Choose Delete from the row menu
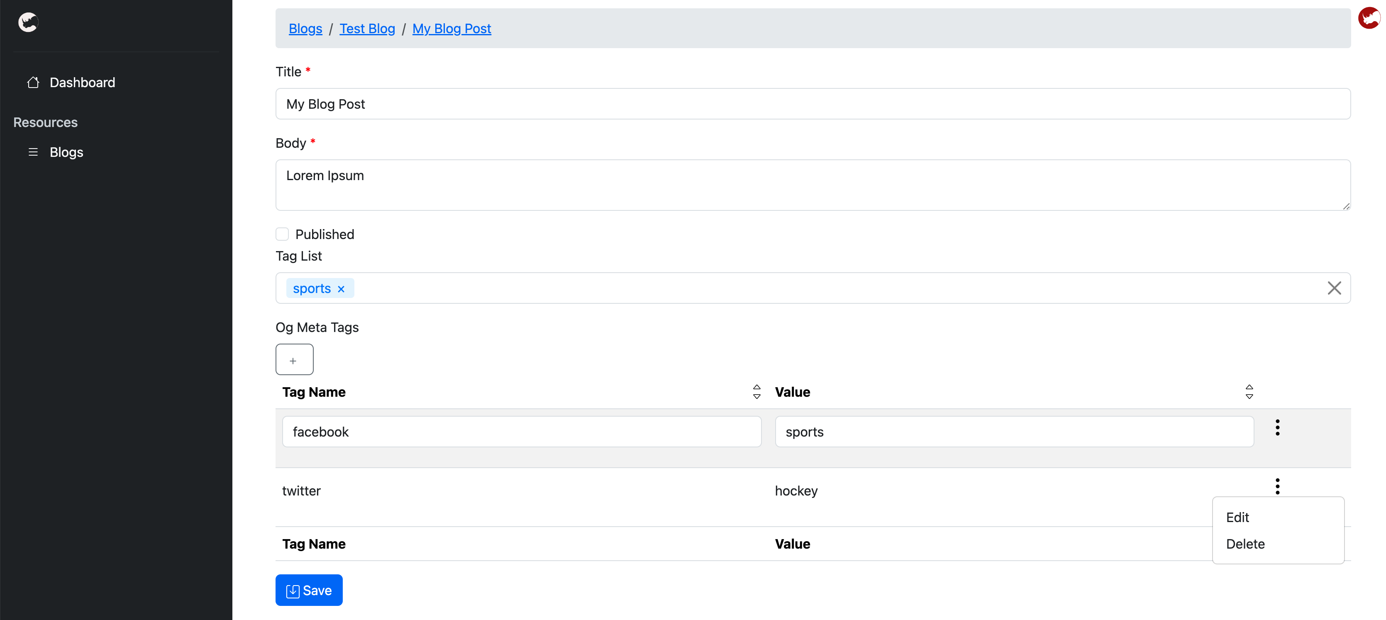Viewport: 1386px width, 620px height. tap(1245, 544)
